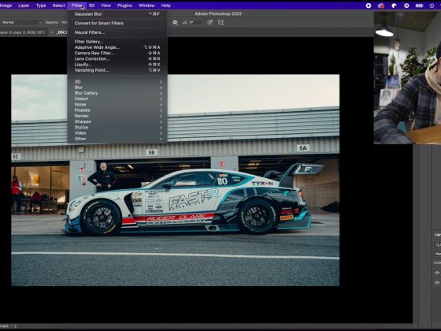Open the gear settings icon in options bar
The width and height of the screenshot is (441, 331).
[x=175, y=22]
